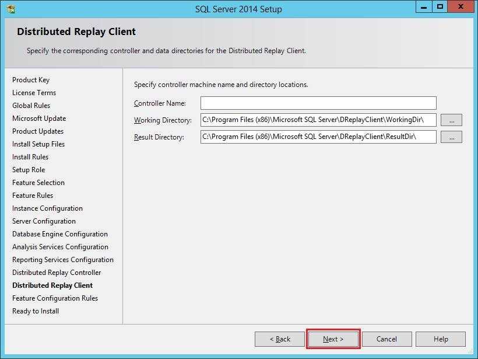Select the Ready to Install step
The height and width of the screenshot is (359, 478).
pyautogui.click(x=36, y=311)
